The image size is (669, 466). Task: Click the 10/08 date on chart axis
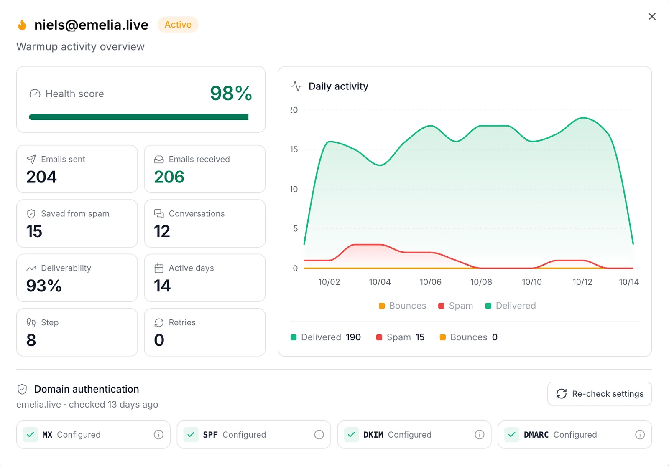click(x=481, y=282)
